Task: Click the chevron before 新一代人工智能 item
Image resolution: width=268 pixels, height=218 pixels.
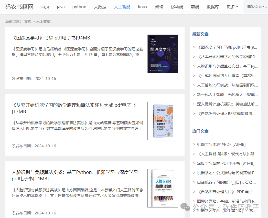Action: point(194,95)
